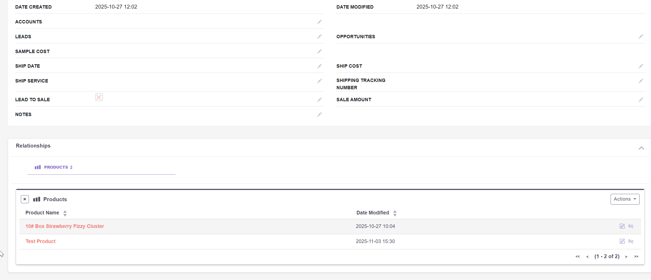The height and width of the screenshot is (280, 651).
Task: Go to the last page of products
Action: (x=636, y=257)
